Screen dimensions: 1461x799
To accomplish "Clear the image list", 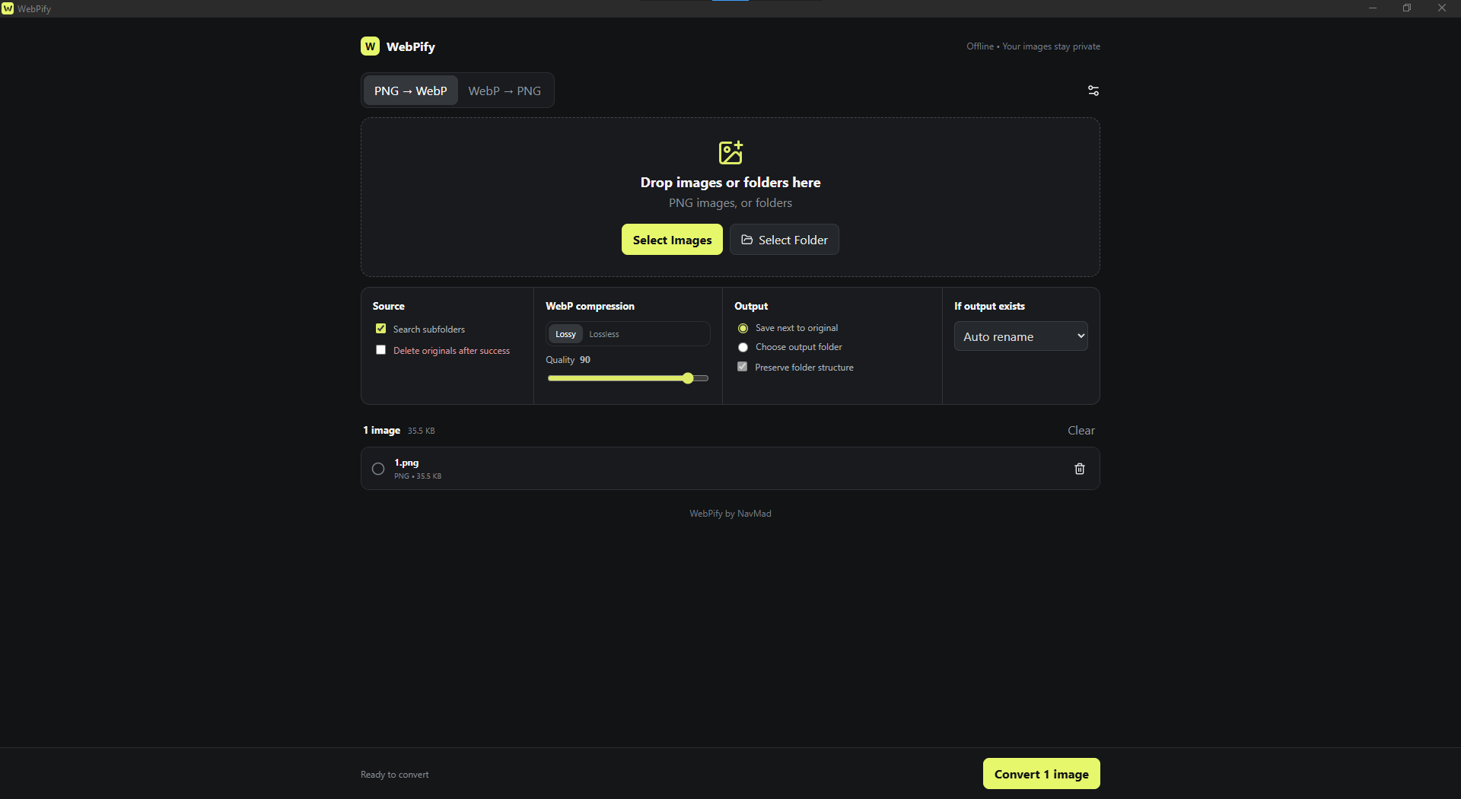I will pyautogui.click(x=1081, y=431).
